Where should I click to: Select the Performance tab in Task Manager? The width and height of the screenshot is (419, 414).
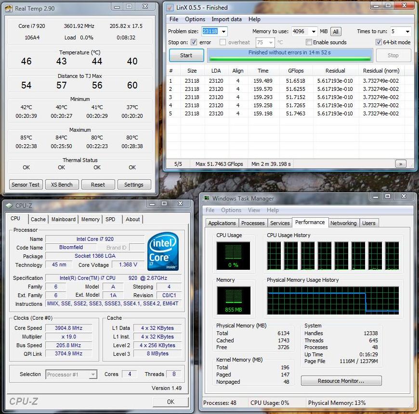(x=310, y=222)
